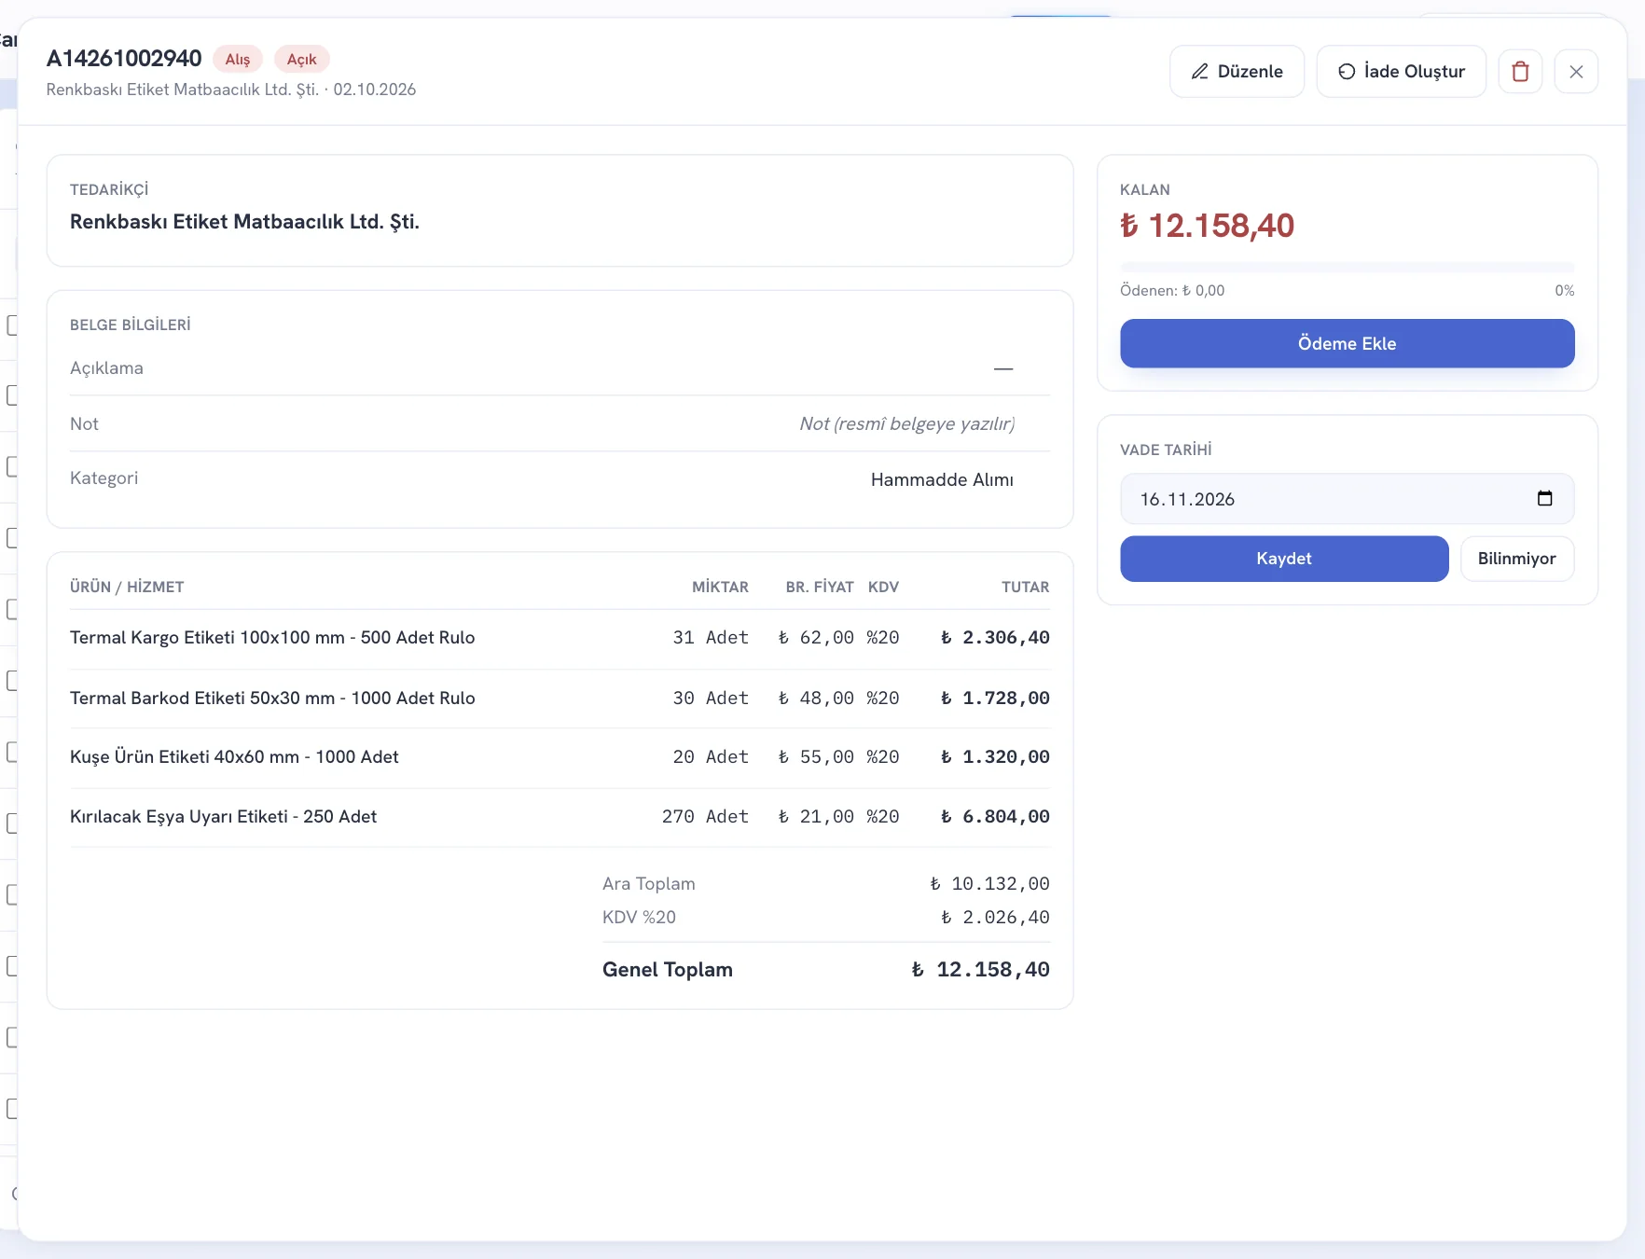Open the calendar picker in Vade Tarihi
This screenshot has width=1645, height=1259.
(1544, 499)
